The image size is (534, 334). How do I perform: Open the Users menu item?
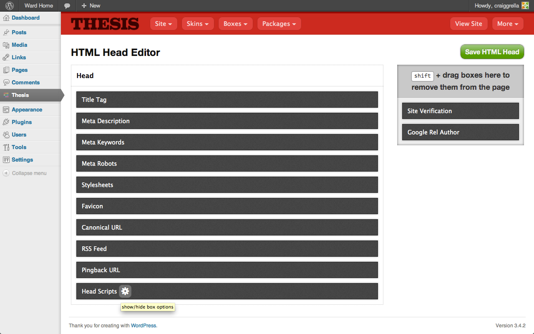(x=19, y=135)
